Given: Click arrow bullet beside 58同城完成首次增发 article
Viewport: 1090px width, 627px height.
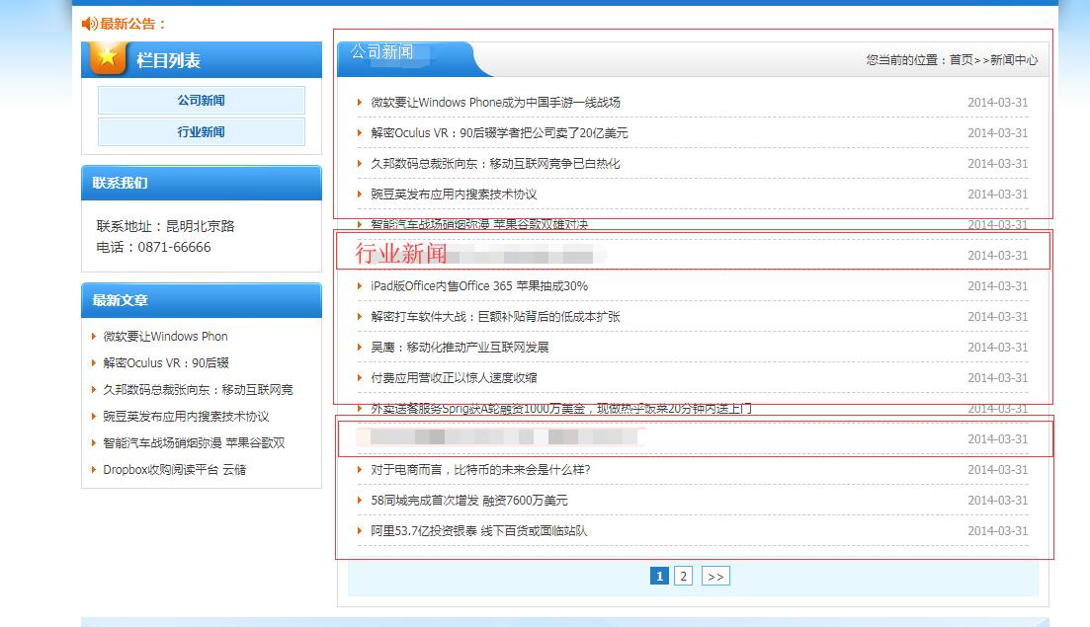Looking at the screenshot, I should point(361,501).
